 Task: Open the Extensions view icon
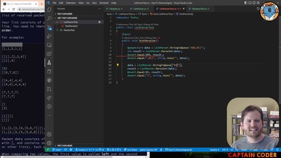click(x=49, y=54)
